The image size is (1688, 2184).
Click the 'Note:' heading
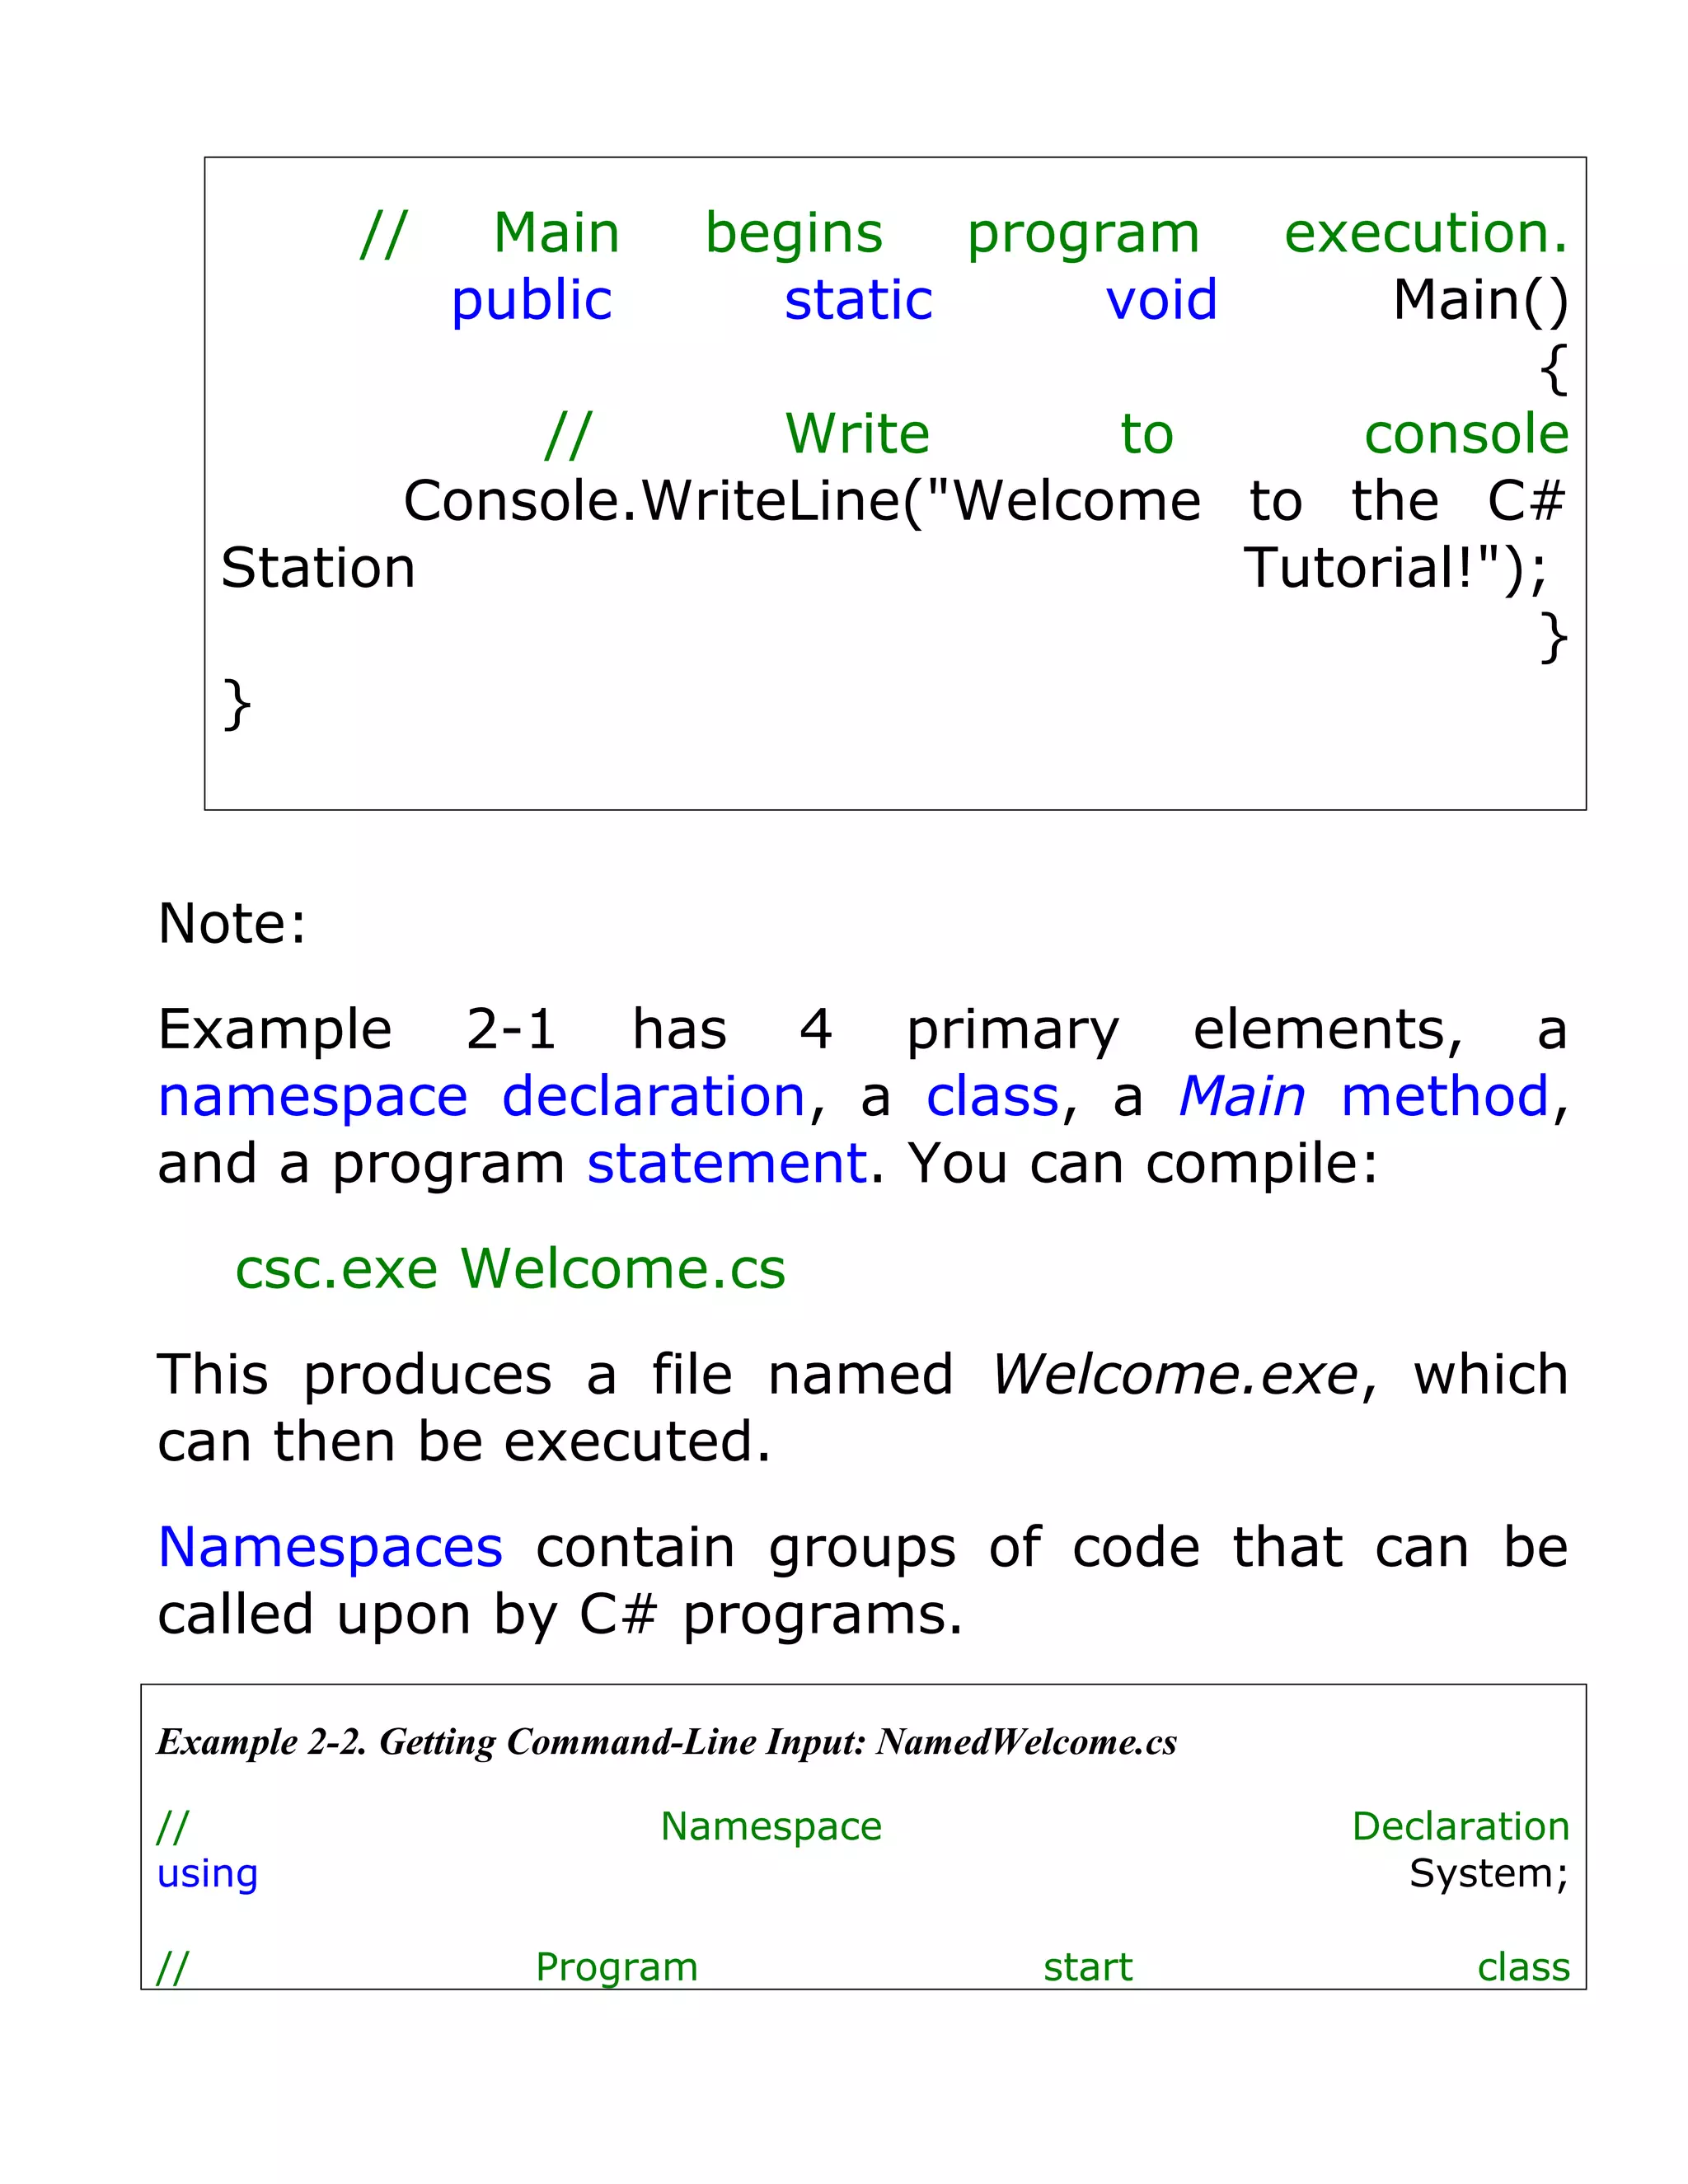[x=232, y=923]
